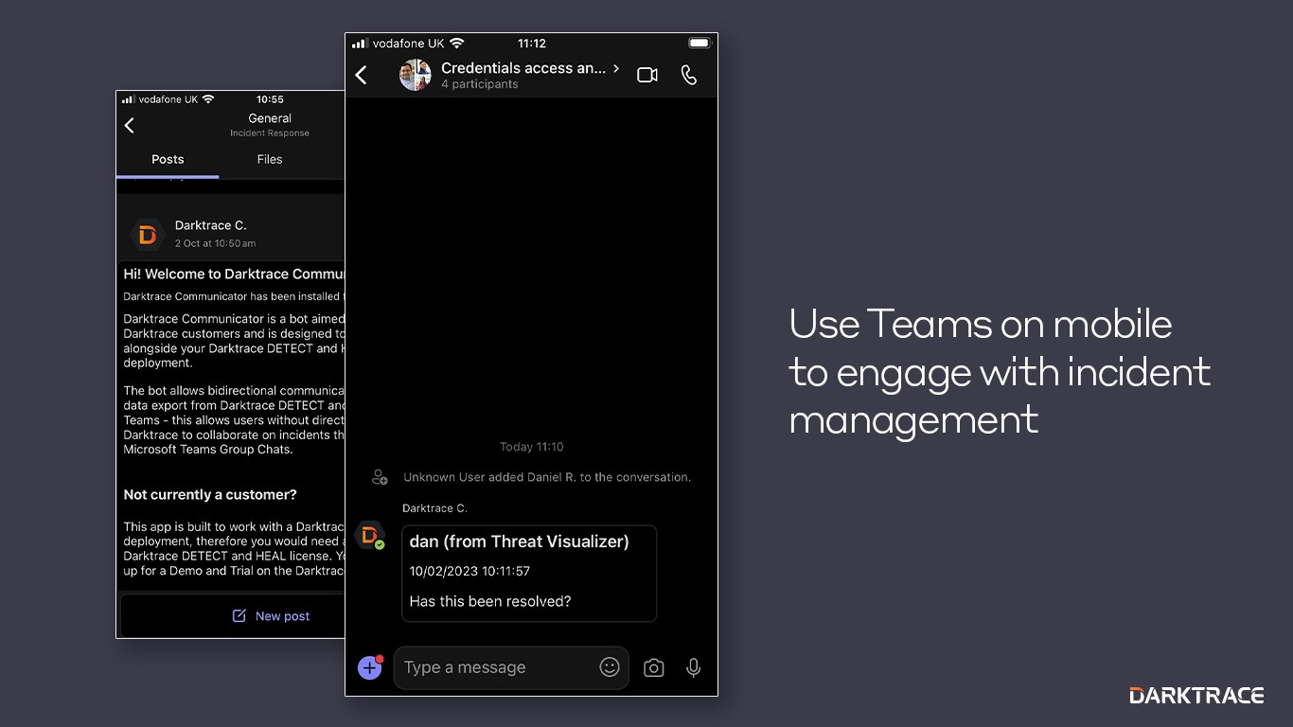Select the 'Has this been resolved?' text
Image resolution: width=1293 pixels, height=727 pixels.
490,601
